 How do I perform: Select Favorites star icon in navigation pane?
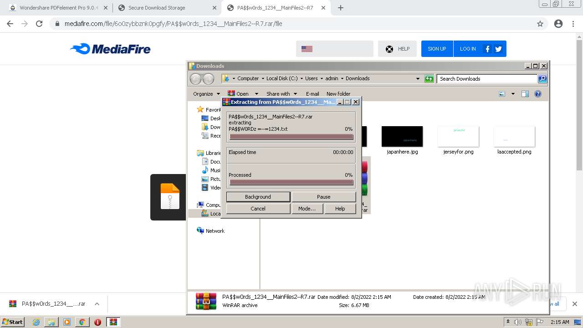tap(200, 109)
